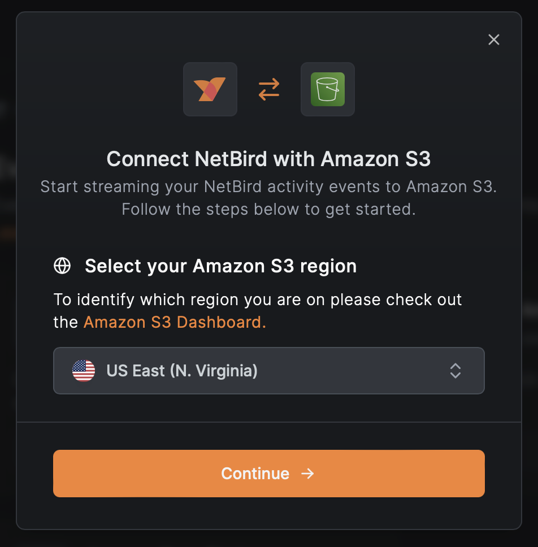Click the Amazon S3 bucket icon
Screen dimensions: 538x547
(x=327, y=89)
